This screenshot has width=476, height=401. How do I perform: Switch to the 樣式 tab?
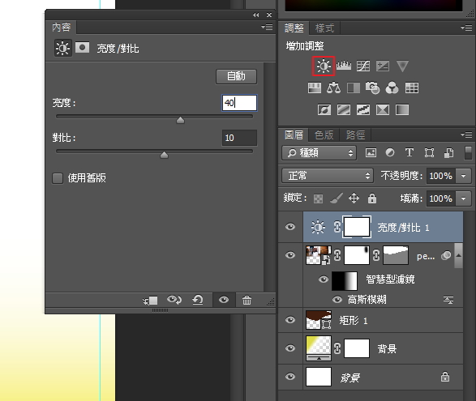[324, 28]
